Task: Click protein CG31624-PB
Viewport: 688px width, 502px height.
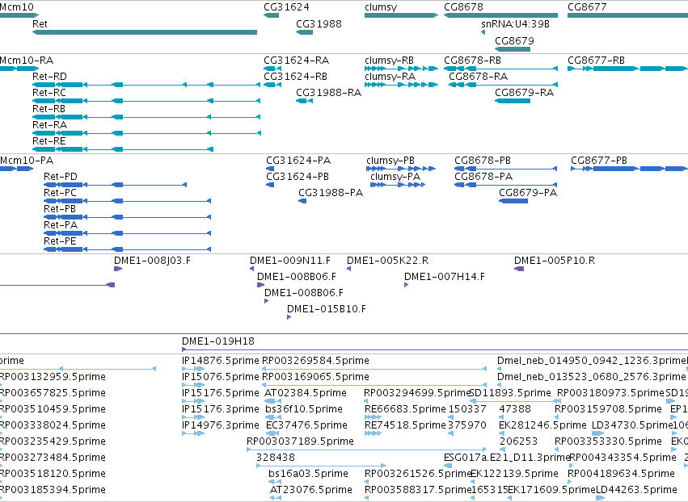Action: pyautogui.click(x=270, y=185)
